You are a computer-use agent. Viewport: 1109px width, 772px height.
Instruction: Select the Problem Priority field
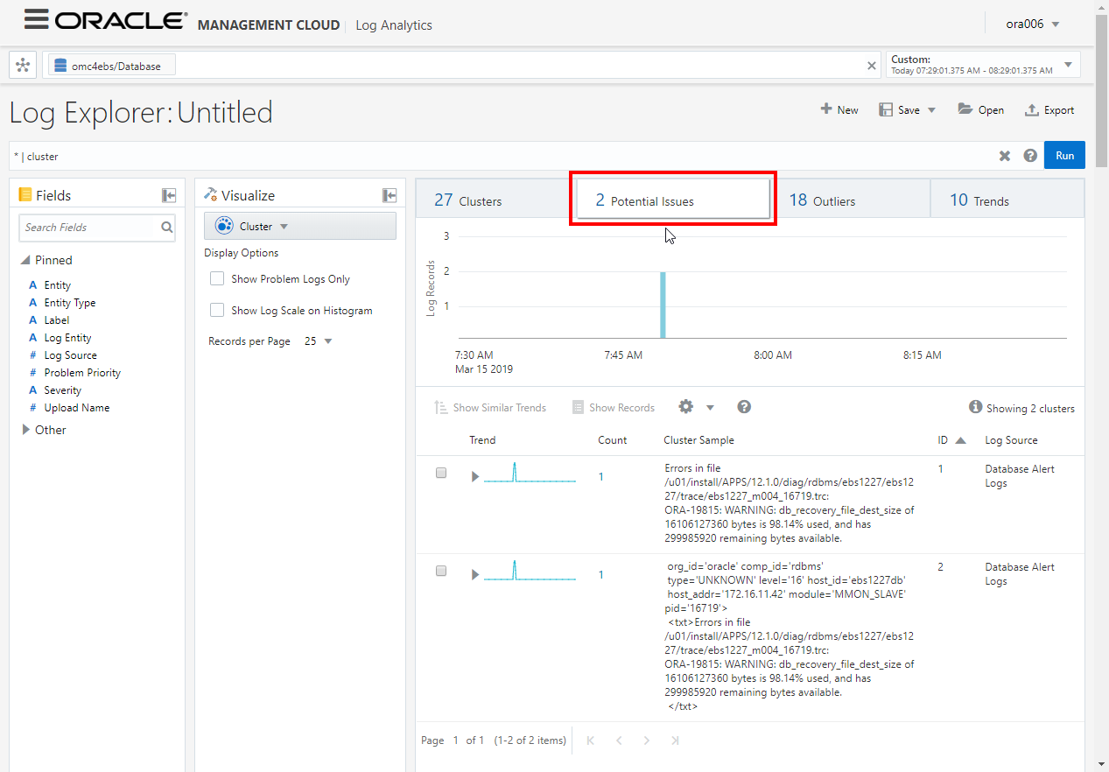pyautogui.click(x=82, y=373)
